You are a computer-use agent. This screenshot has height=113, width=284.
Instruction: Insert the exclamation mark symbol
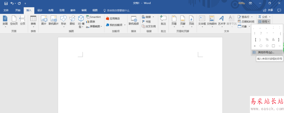pyautogui.click(x=255, y=33)
